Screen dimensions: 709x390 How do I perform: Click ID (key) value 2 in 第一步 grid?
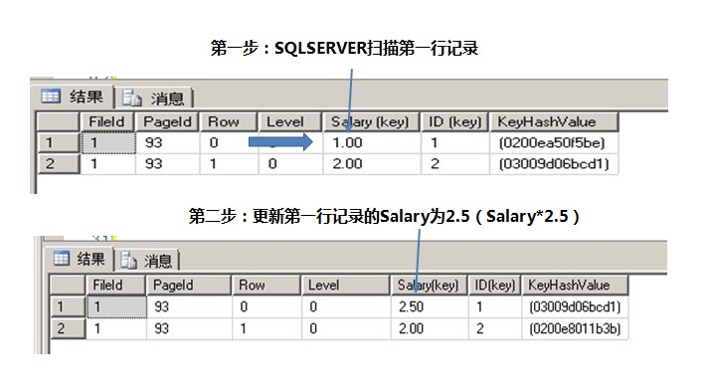pyautogui.click(x=454, y=164)
